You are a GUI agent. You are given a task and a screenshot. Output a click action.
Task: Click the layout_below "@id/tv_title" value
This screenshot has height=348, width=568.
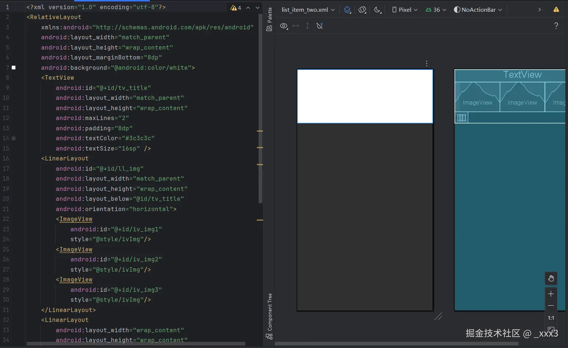pos(159,199)
